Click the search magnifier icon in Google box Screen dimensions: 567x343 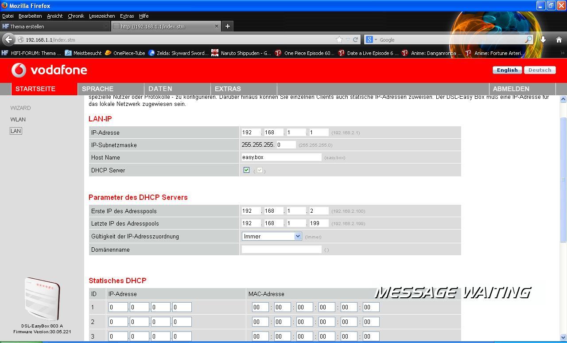pos(528,39)
